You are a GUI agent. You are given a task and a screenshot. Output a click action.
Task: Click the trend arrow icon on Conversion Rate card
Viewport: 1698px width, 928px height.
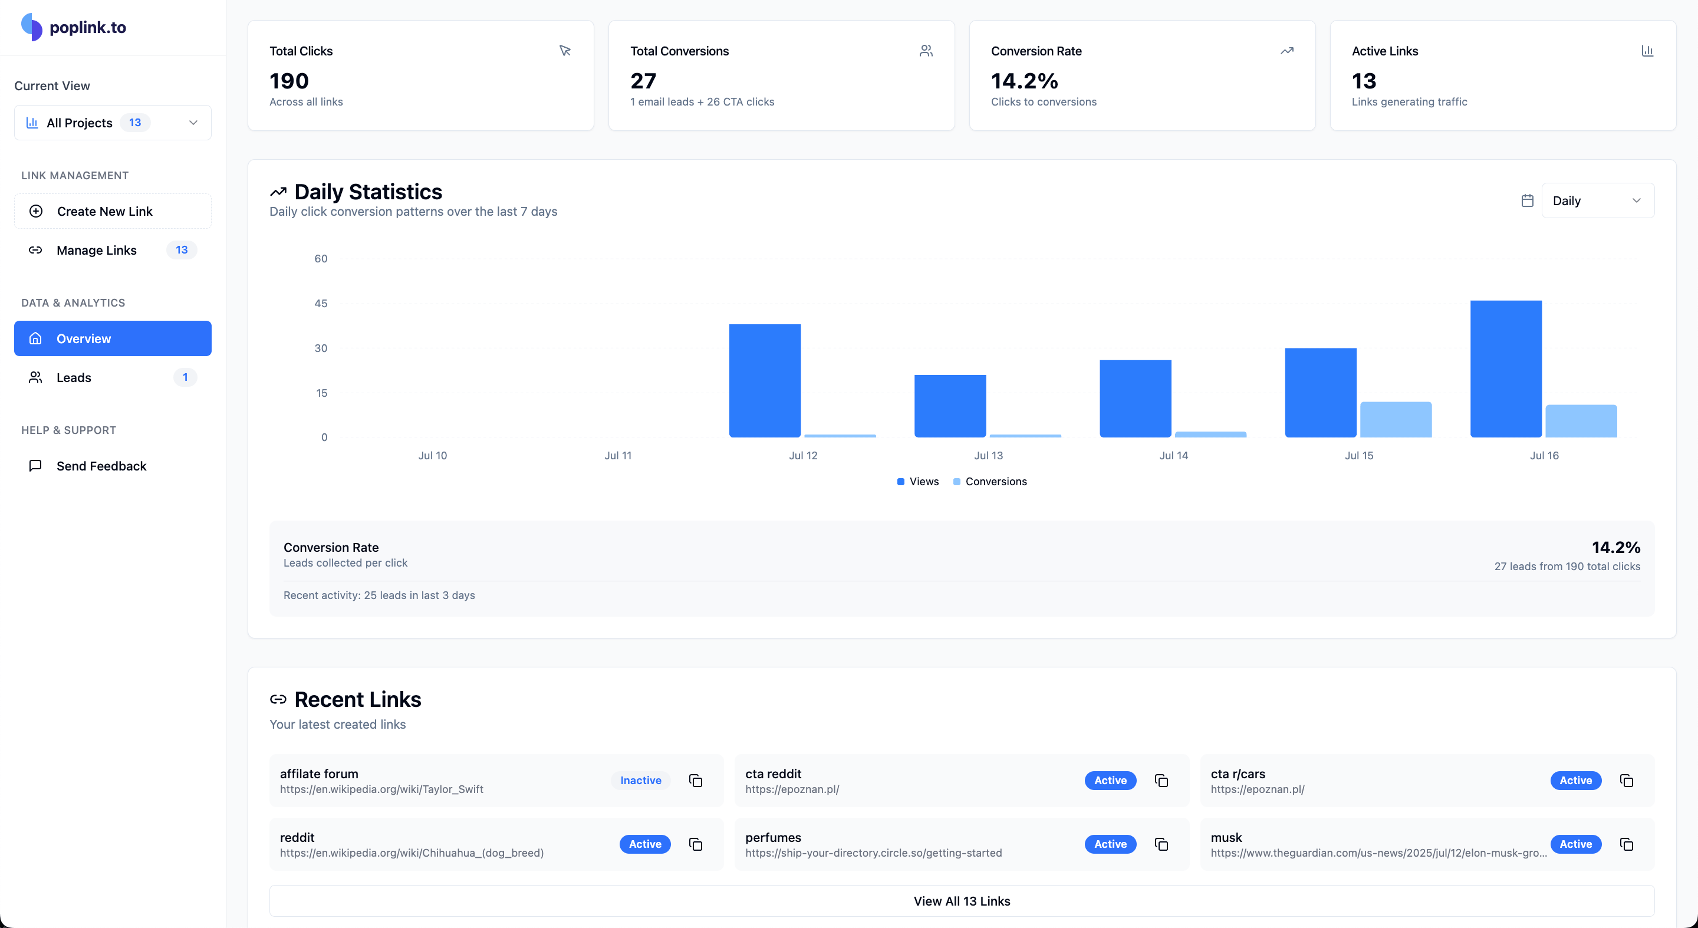pyautogui.click(x=1286, y=51)
